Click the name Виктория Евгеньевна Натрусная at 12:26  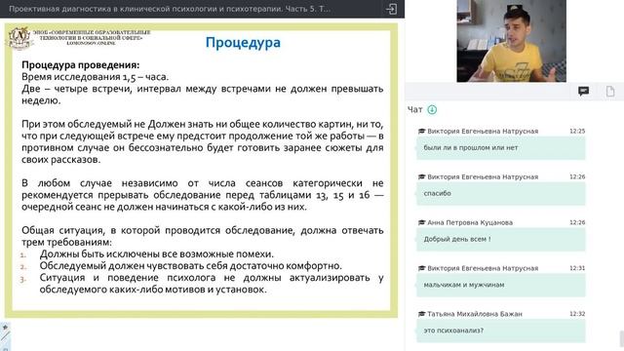(483, 176)
